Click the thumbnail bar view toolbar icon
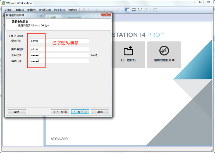The height and width of the screenshot is (153, 215). point(134,10)
